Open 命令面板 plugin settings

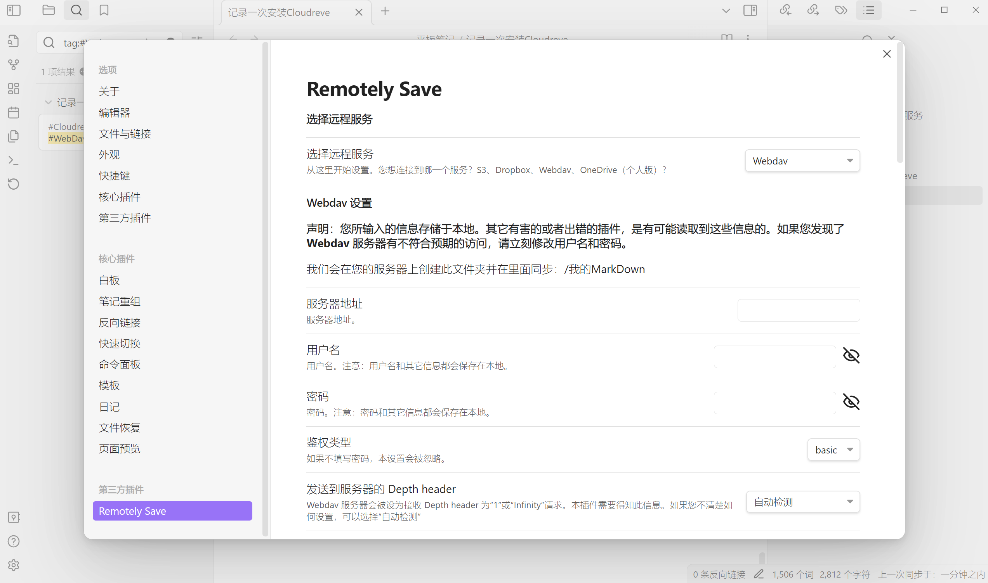point(120,365)
